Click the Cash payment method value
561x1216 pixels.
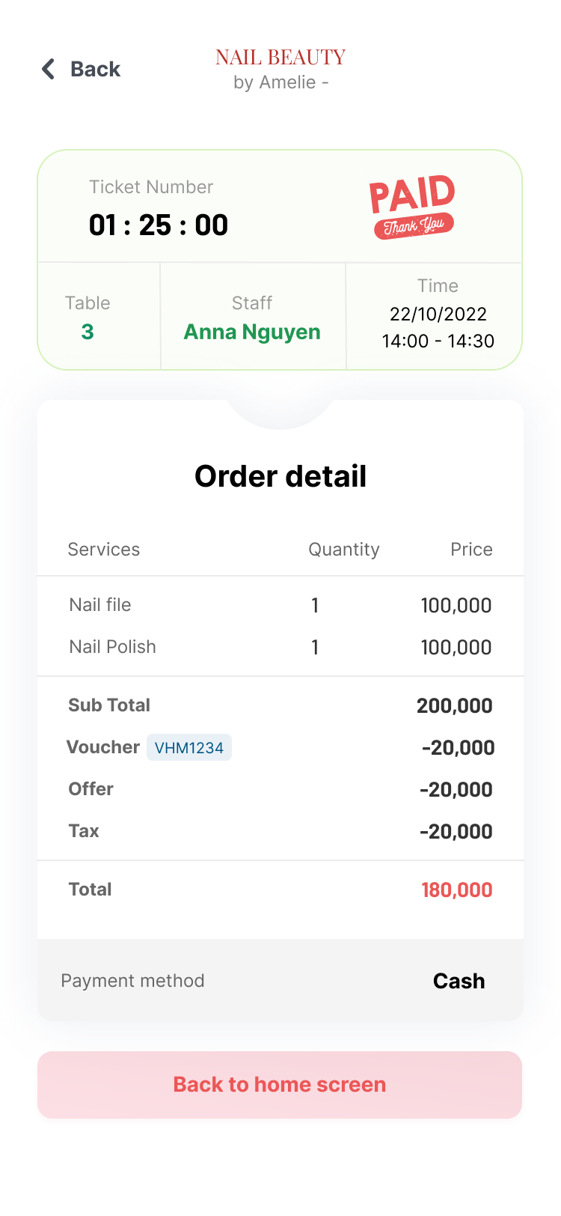(459, 981)
